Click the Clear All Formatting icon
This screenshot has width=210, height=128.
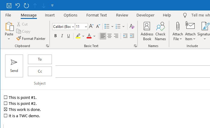[x=132, y=27]
